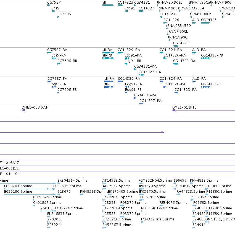Image resolution: width=235 pixels, height=229 pixels.
Task: Select CG14323-PA protein label
Action: [x=186, y=90]
